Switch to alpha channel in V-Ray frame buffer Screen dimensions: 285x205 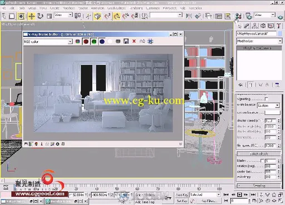coord(110,42)
